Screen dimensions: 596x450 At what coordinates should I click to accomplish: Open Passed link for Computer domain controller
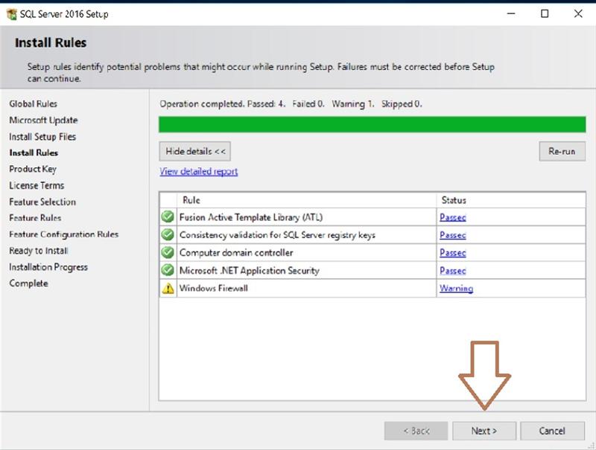pos(452,253)
